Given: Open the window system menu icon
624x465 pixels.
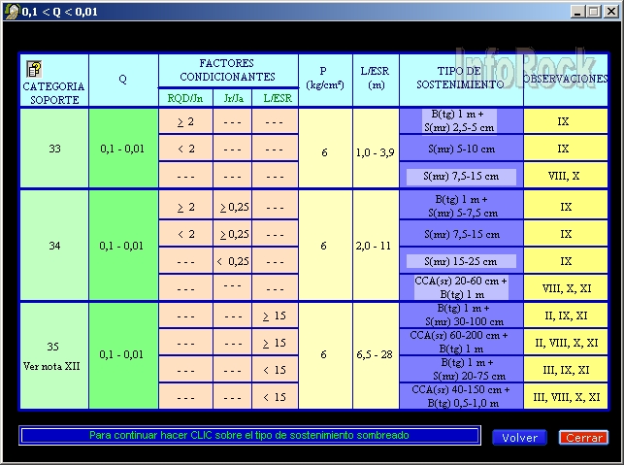Looking at the screenshot, I should [x=11, y=11].
